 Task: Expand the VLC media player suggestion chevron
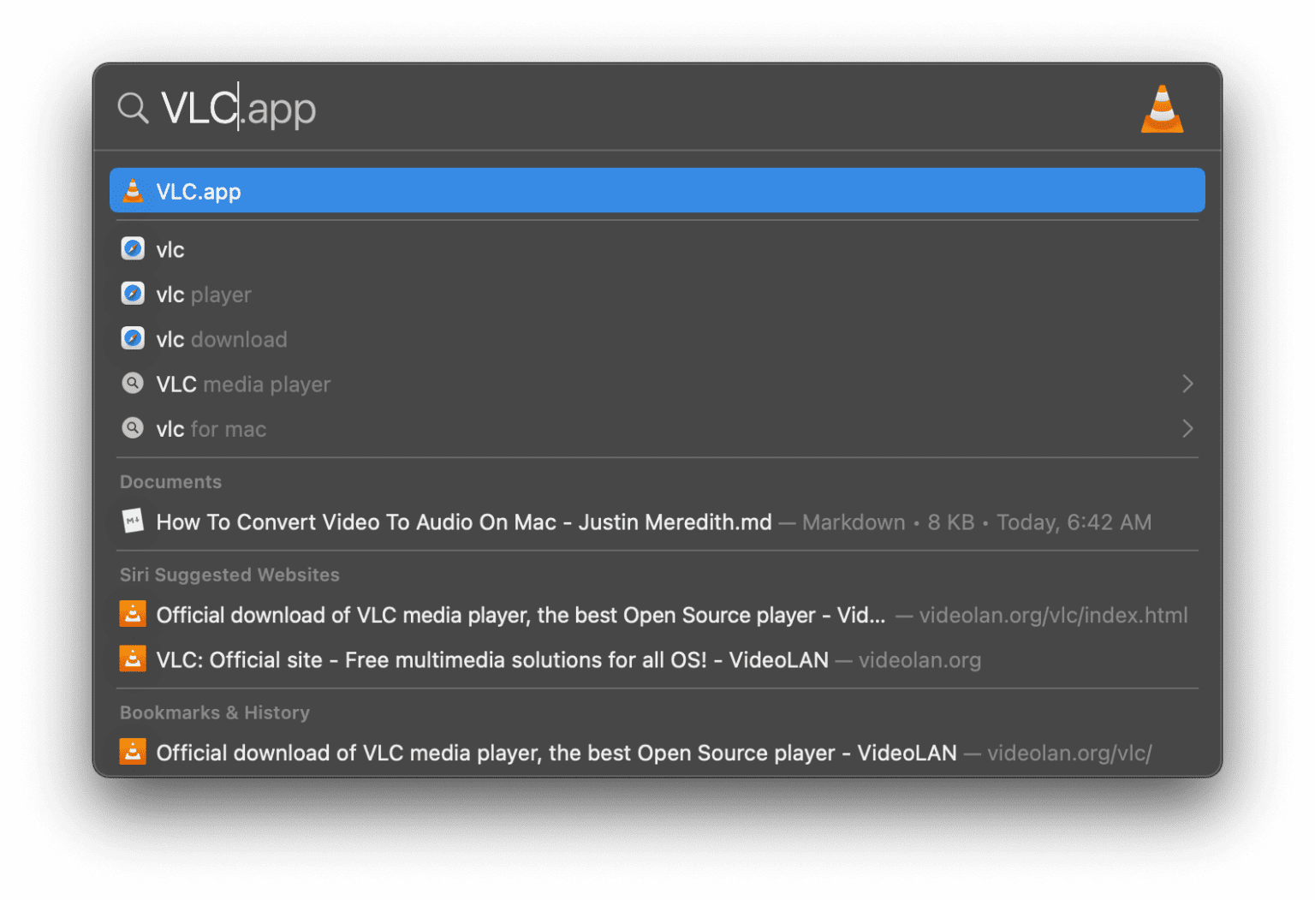1188,384
